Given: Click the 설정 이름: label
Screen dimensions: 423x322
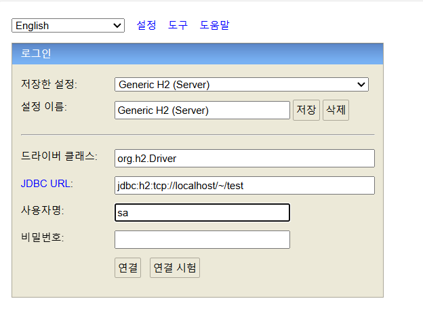Looking at the screenshot, I should [x=44, y=106].
